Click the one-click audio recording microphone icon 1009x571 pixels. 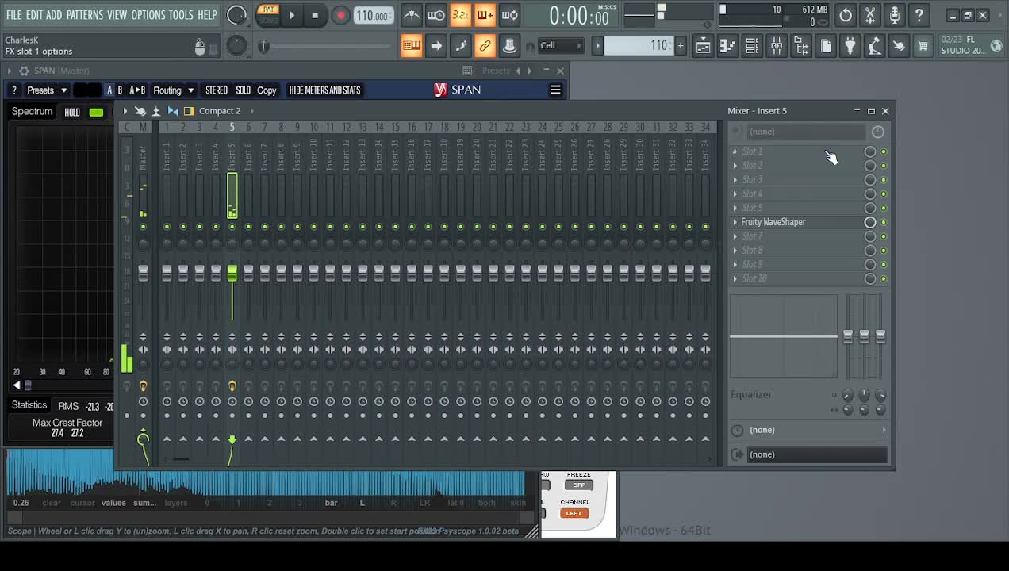[895, 15]
